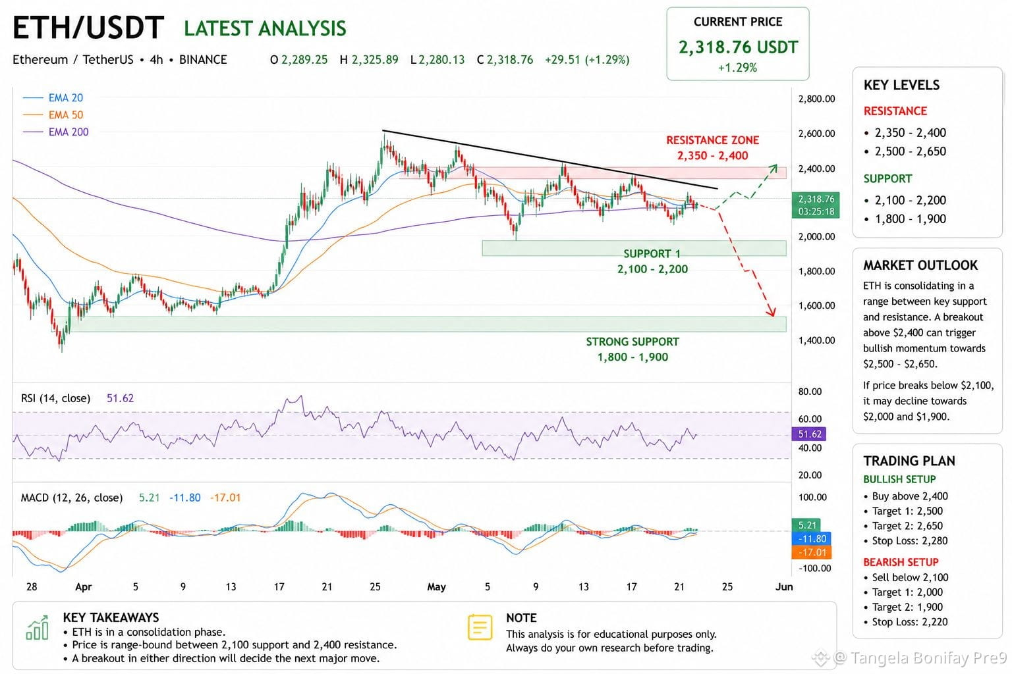This screenshot has width=1012, height=674.
Task: Select the 'Stop Loss: 2,280' bullet
Action: [x=905, y=541]
